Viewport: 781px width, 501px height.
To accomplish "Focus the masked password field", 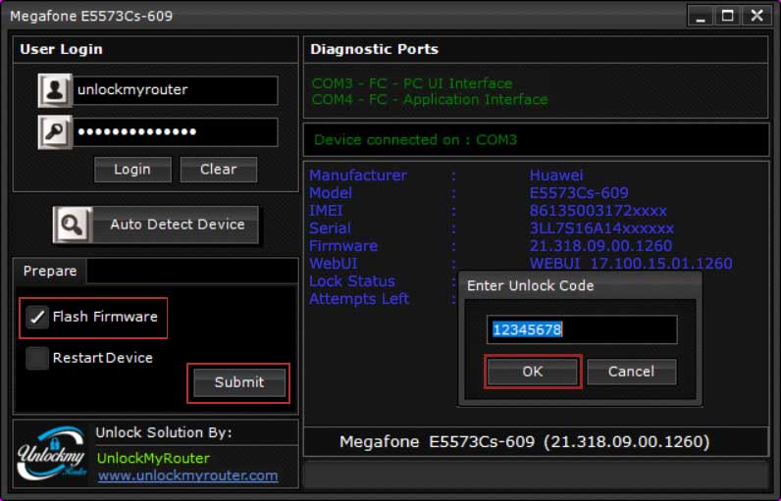I will pos(176,132).
